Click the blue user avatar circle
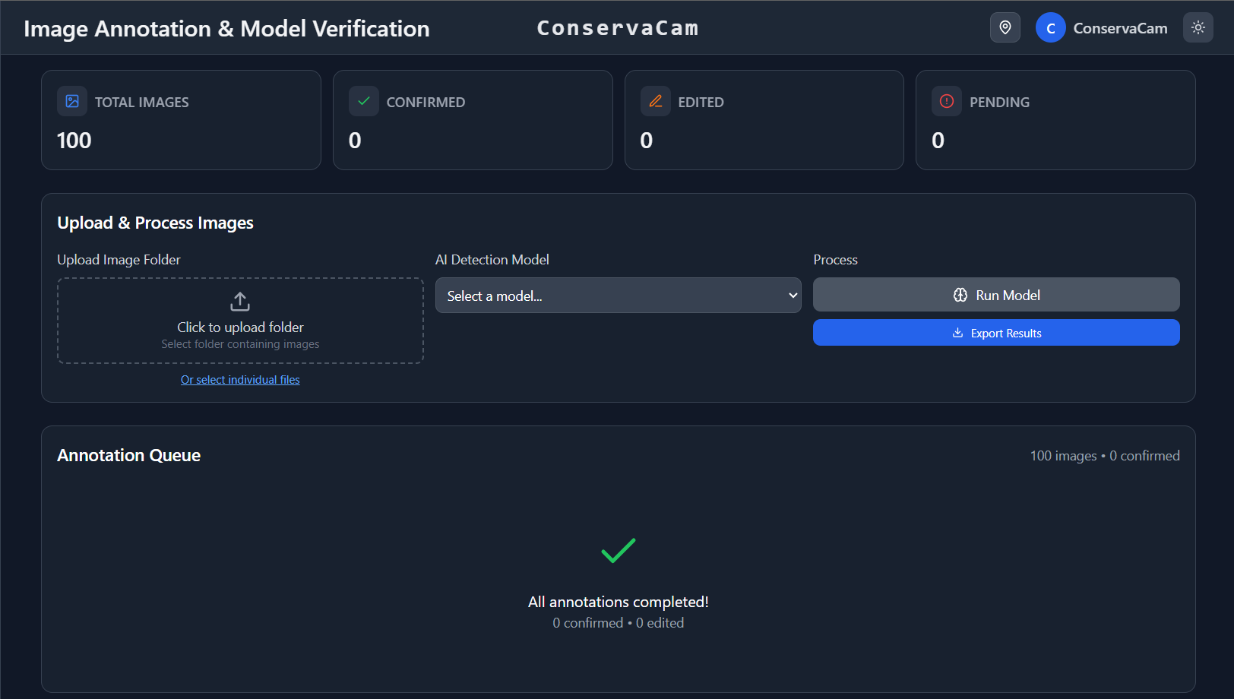The height and width of the screenshot is (699, 1234). tap(1050, 28)
